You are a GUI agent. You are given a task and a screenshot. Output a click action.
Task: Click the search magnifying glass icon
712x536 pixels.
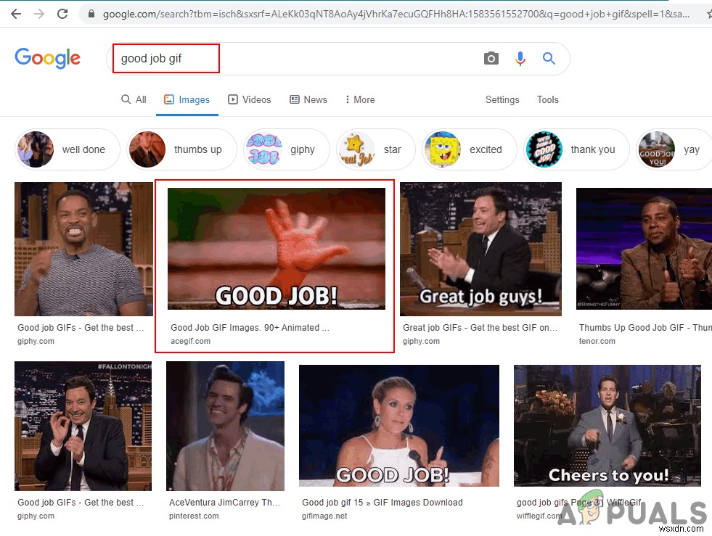click(549, 58)
